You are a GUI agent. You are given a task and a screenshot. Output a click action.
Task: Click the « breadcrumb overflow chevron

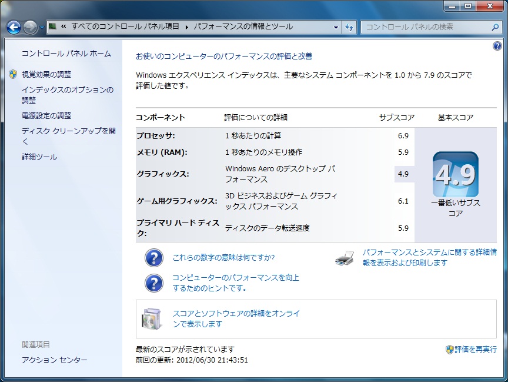pyautogui.click(x=63, y=26)
